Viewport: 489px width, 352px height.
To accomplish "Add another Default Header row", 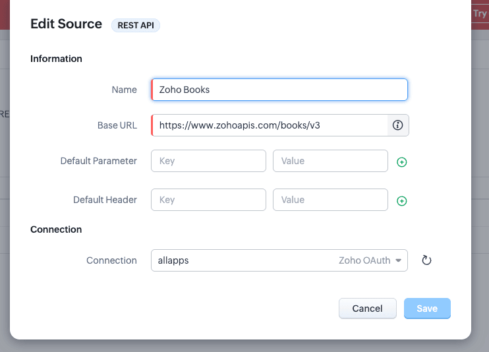I will pos(402,201).
